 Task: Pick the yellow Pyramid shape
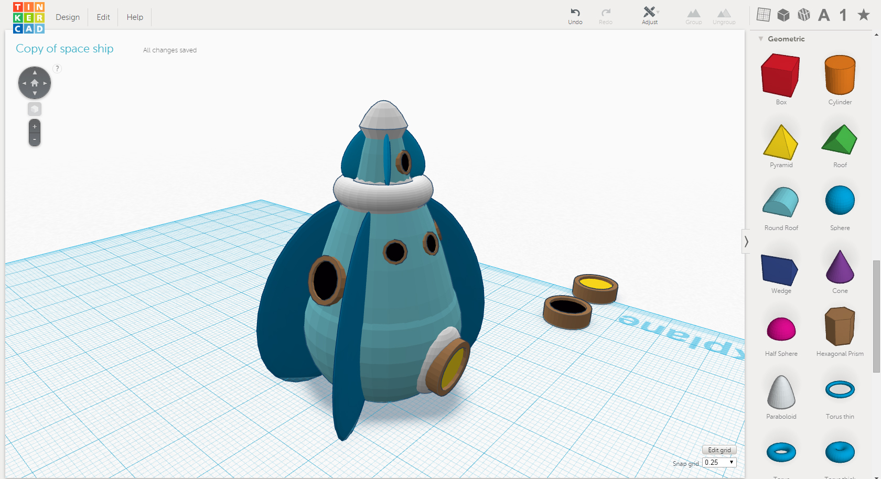781,142
